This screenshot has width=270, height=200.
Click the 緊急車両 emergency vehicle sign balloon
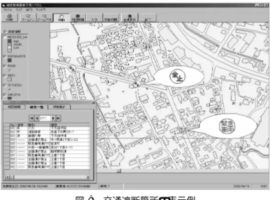pyautogui.click(x=227, y=126)
